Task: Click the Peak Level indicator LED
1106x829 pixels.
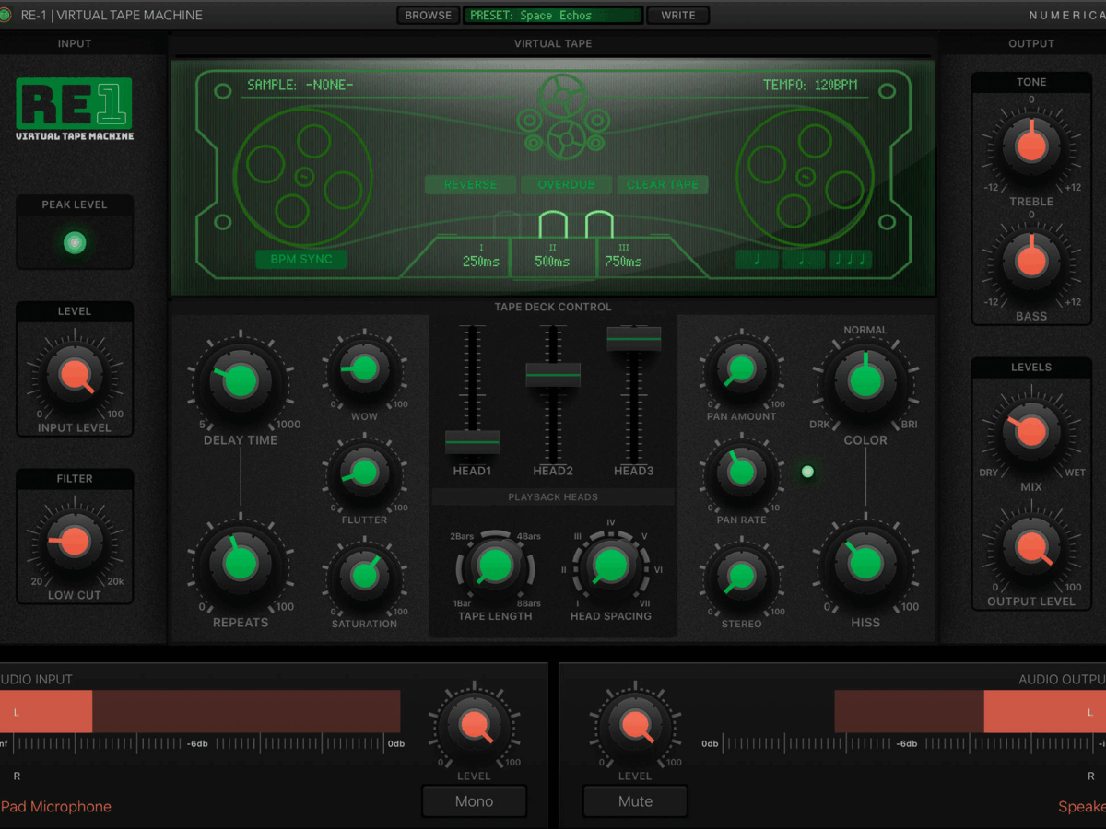Action: point(75,242)
